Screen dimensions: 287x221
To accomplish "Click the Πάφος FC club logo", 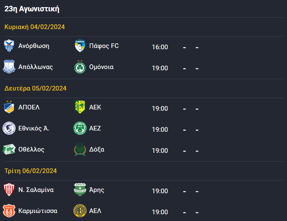I will [80, 45].
